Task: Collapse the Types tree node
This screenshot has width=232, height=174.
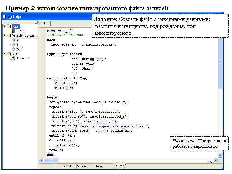Action: [x=4, y=27]
